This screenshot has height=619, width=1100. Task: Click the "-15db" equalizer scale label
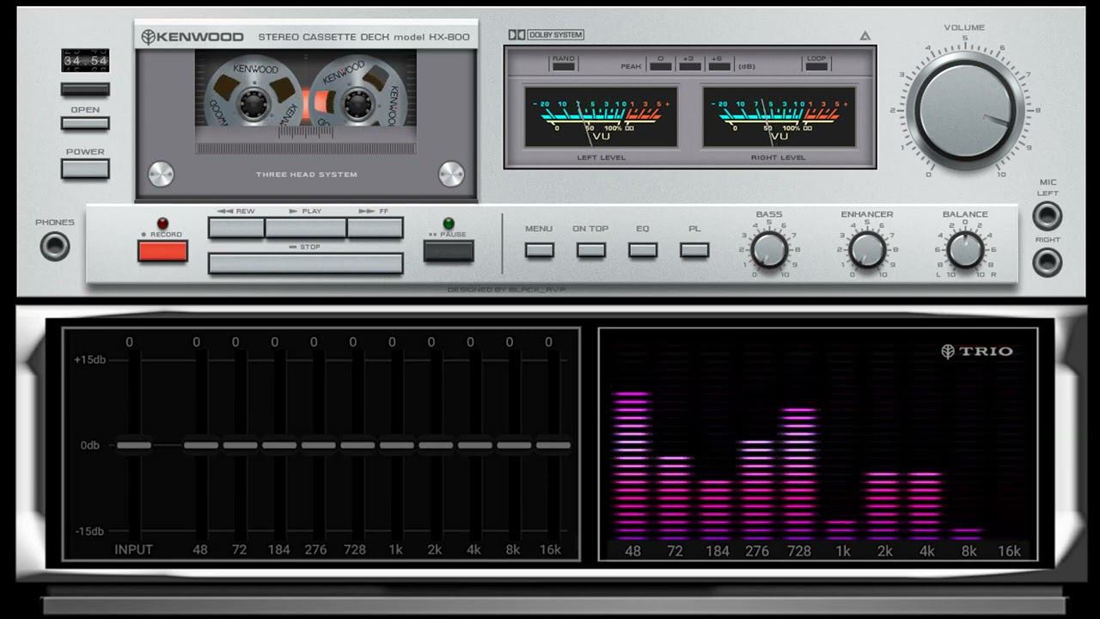point(89,531)
